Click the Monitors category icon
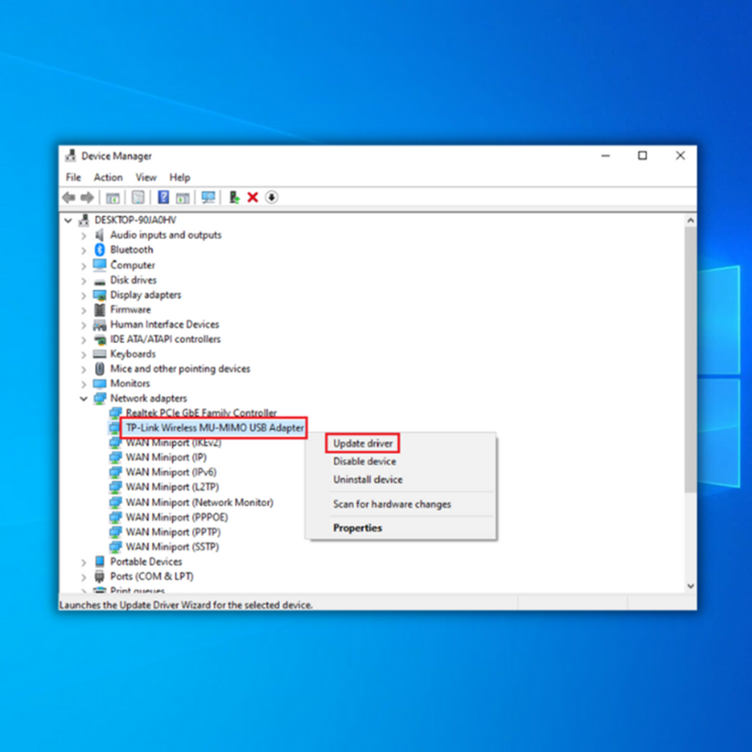This screenshot has width=752, height=752. point(99,383)
